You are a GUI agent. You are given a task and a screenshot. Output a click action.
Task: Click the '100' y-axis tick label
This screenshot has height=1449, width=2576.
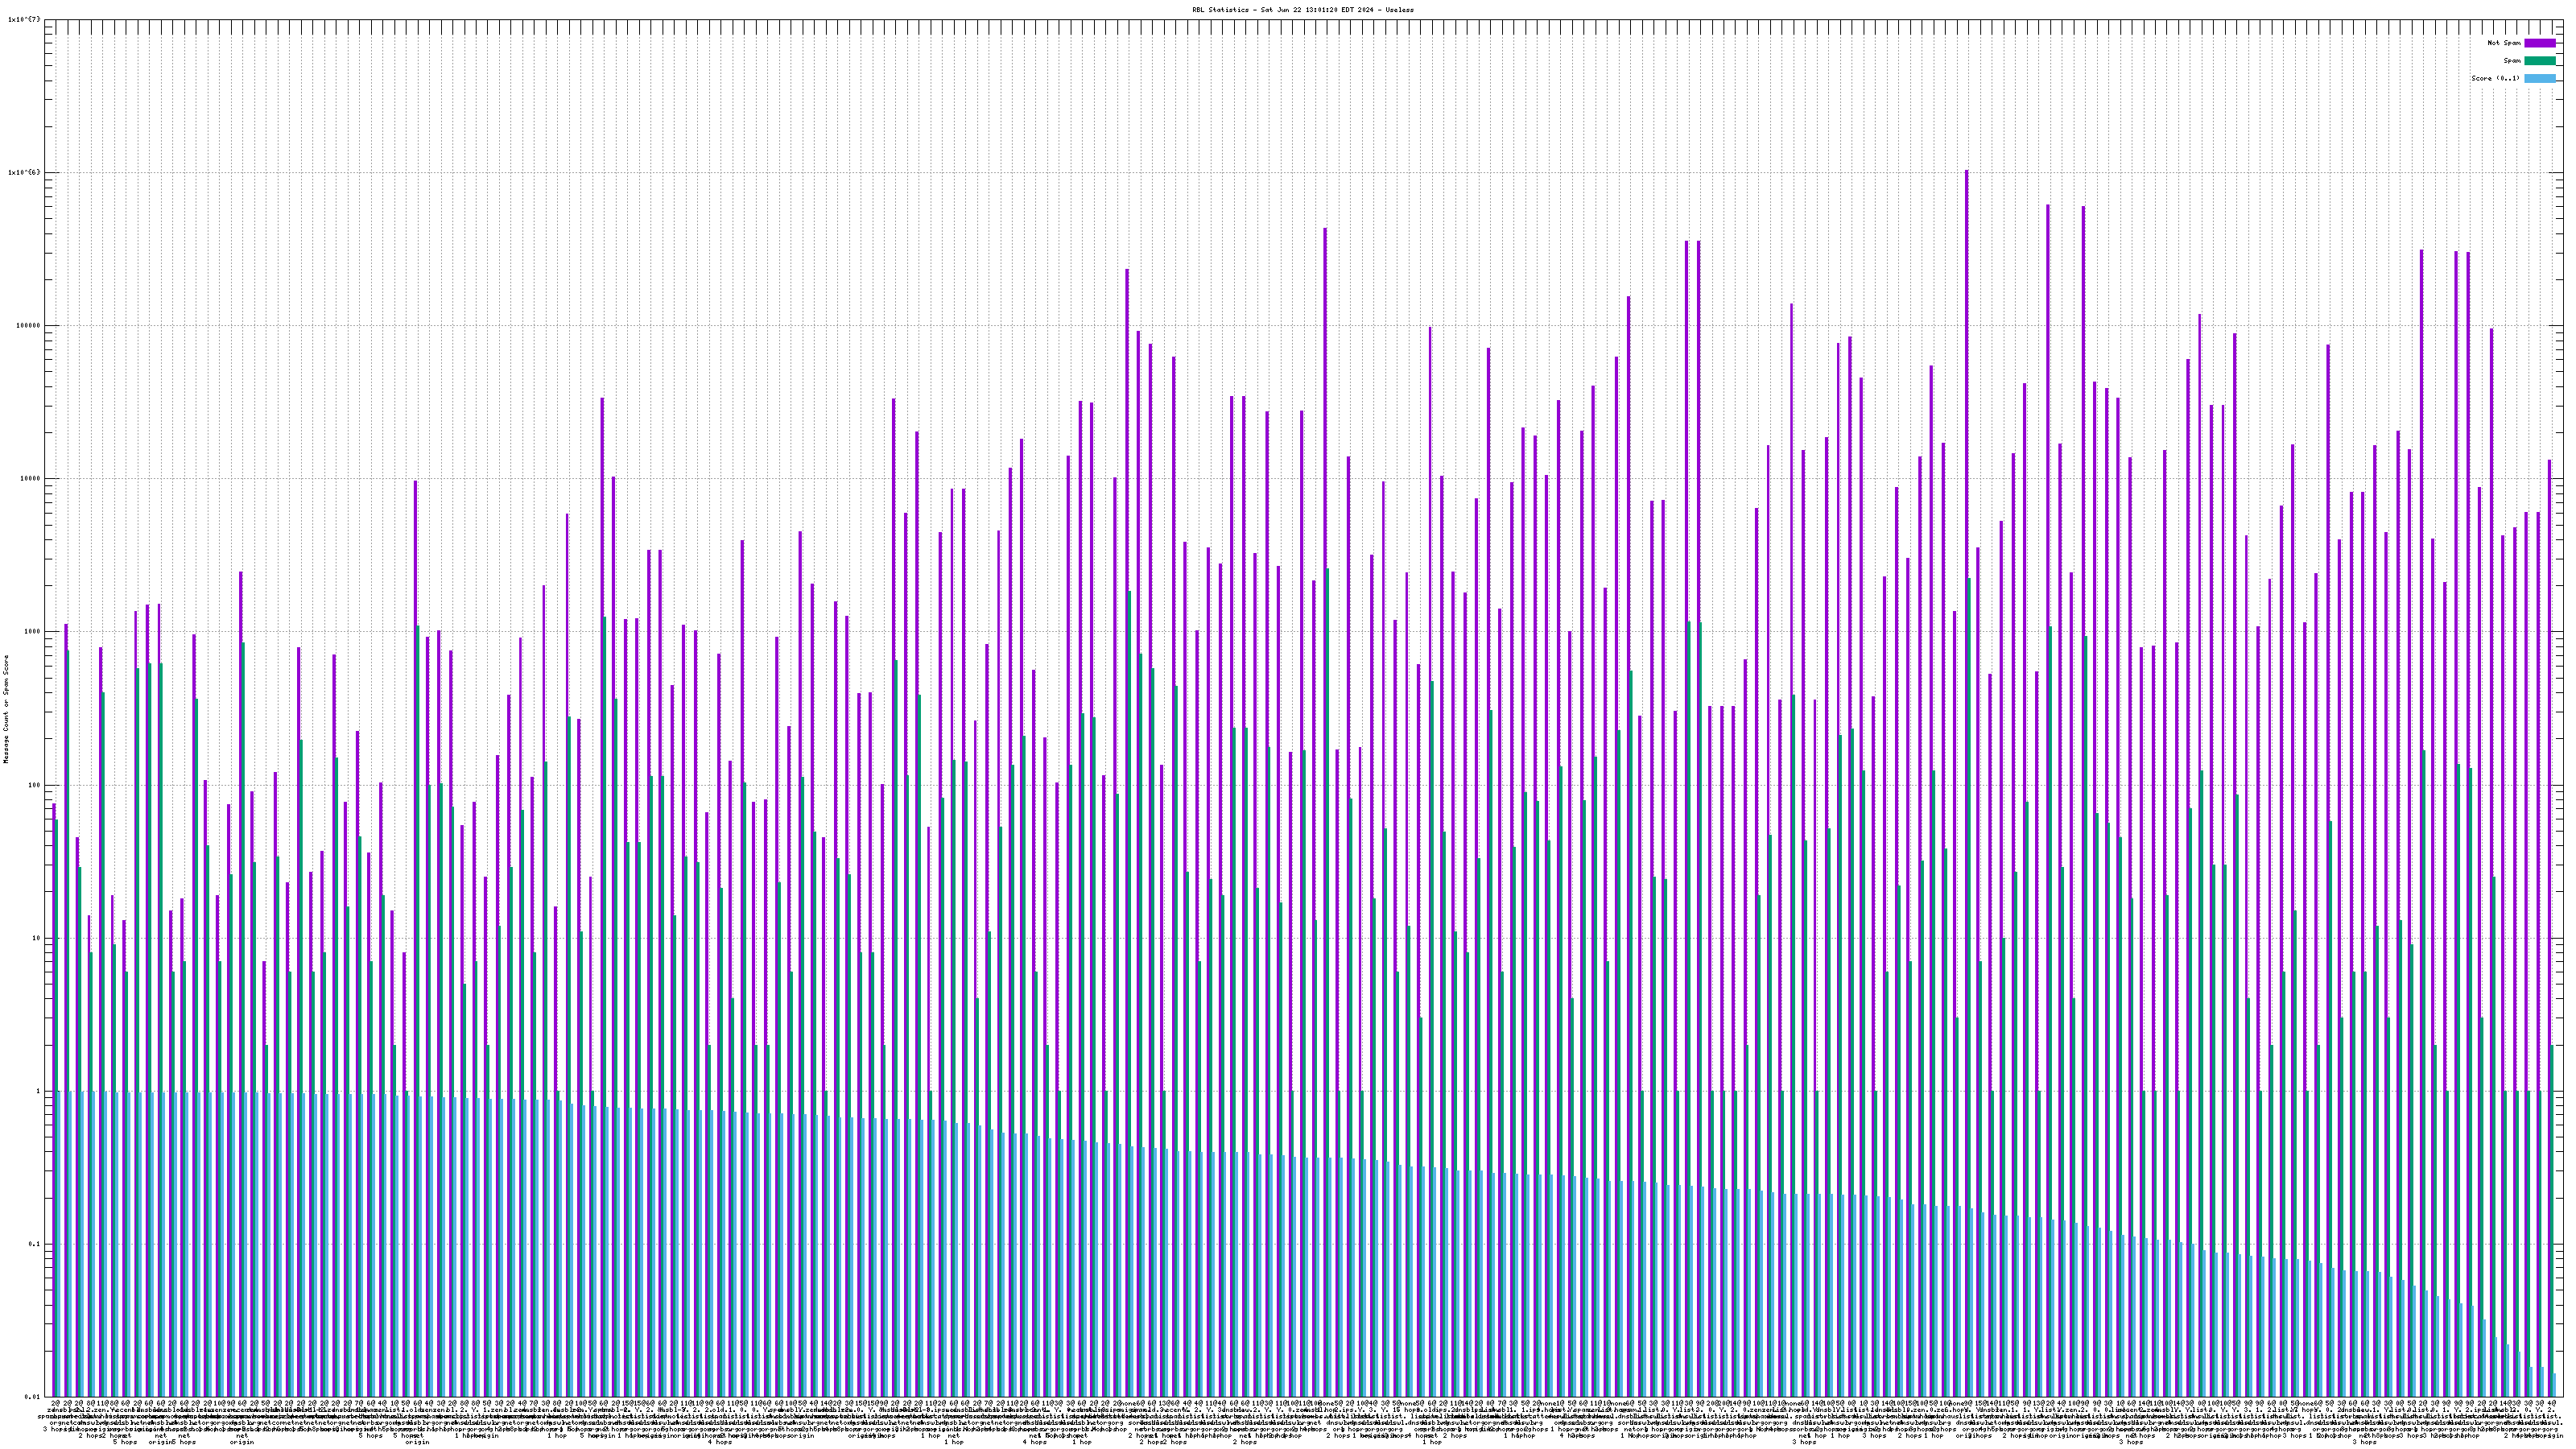[x=34, y=784]
